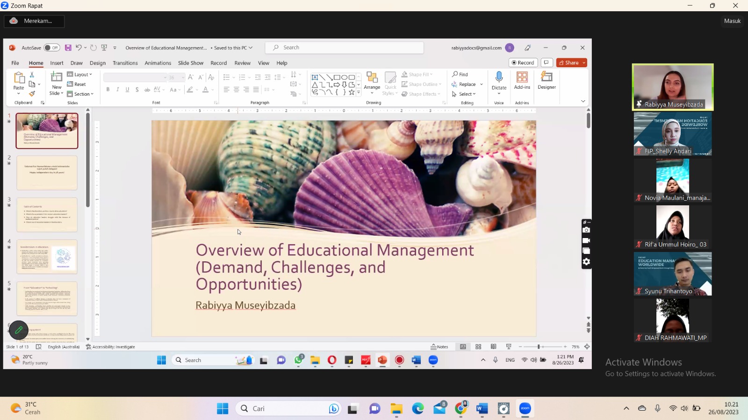Toggle the Notes pane
748x420 pixels.
coord(439,347)
